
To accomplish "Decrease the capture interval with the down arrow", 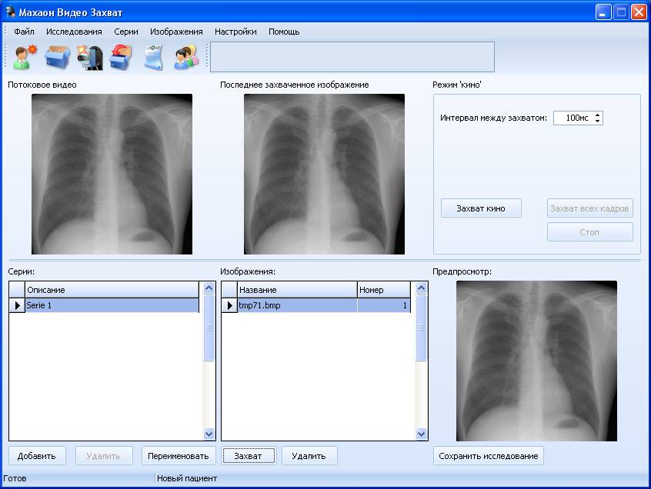I will 597,121.
